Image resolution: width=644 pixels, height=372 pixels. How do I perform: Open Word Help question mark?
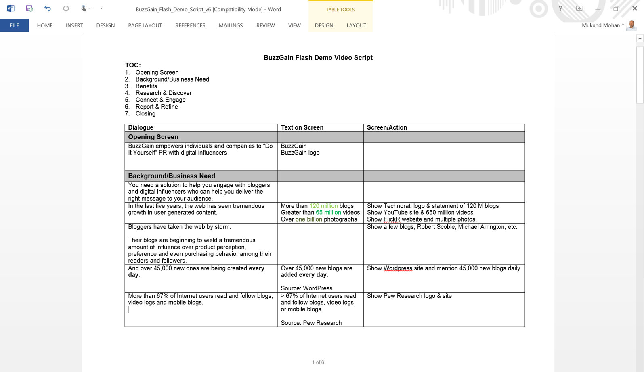560,8
